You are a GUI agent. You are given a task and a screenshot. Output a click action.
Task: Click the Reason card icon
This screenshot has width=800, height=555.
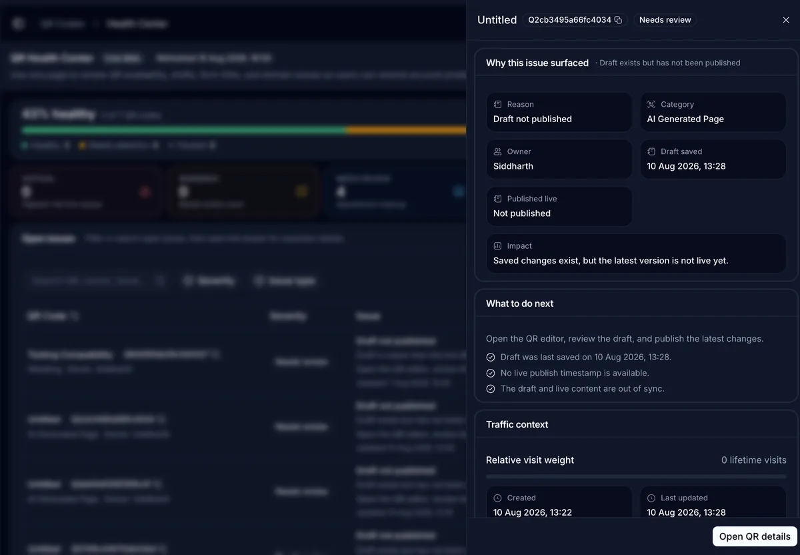[x=497, y=105]
